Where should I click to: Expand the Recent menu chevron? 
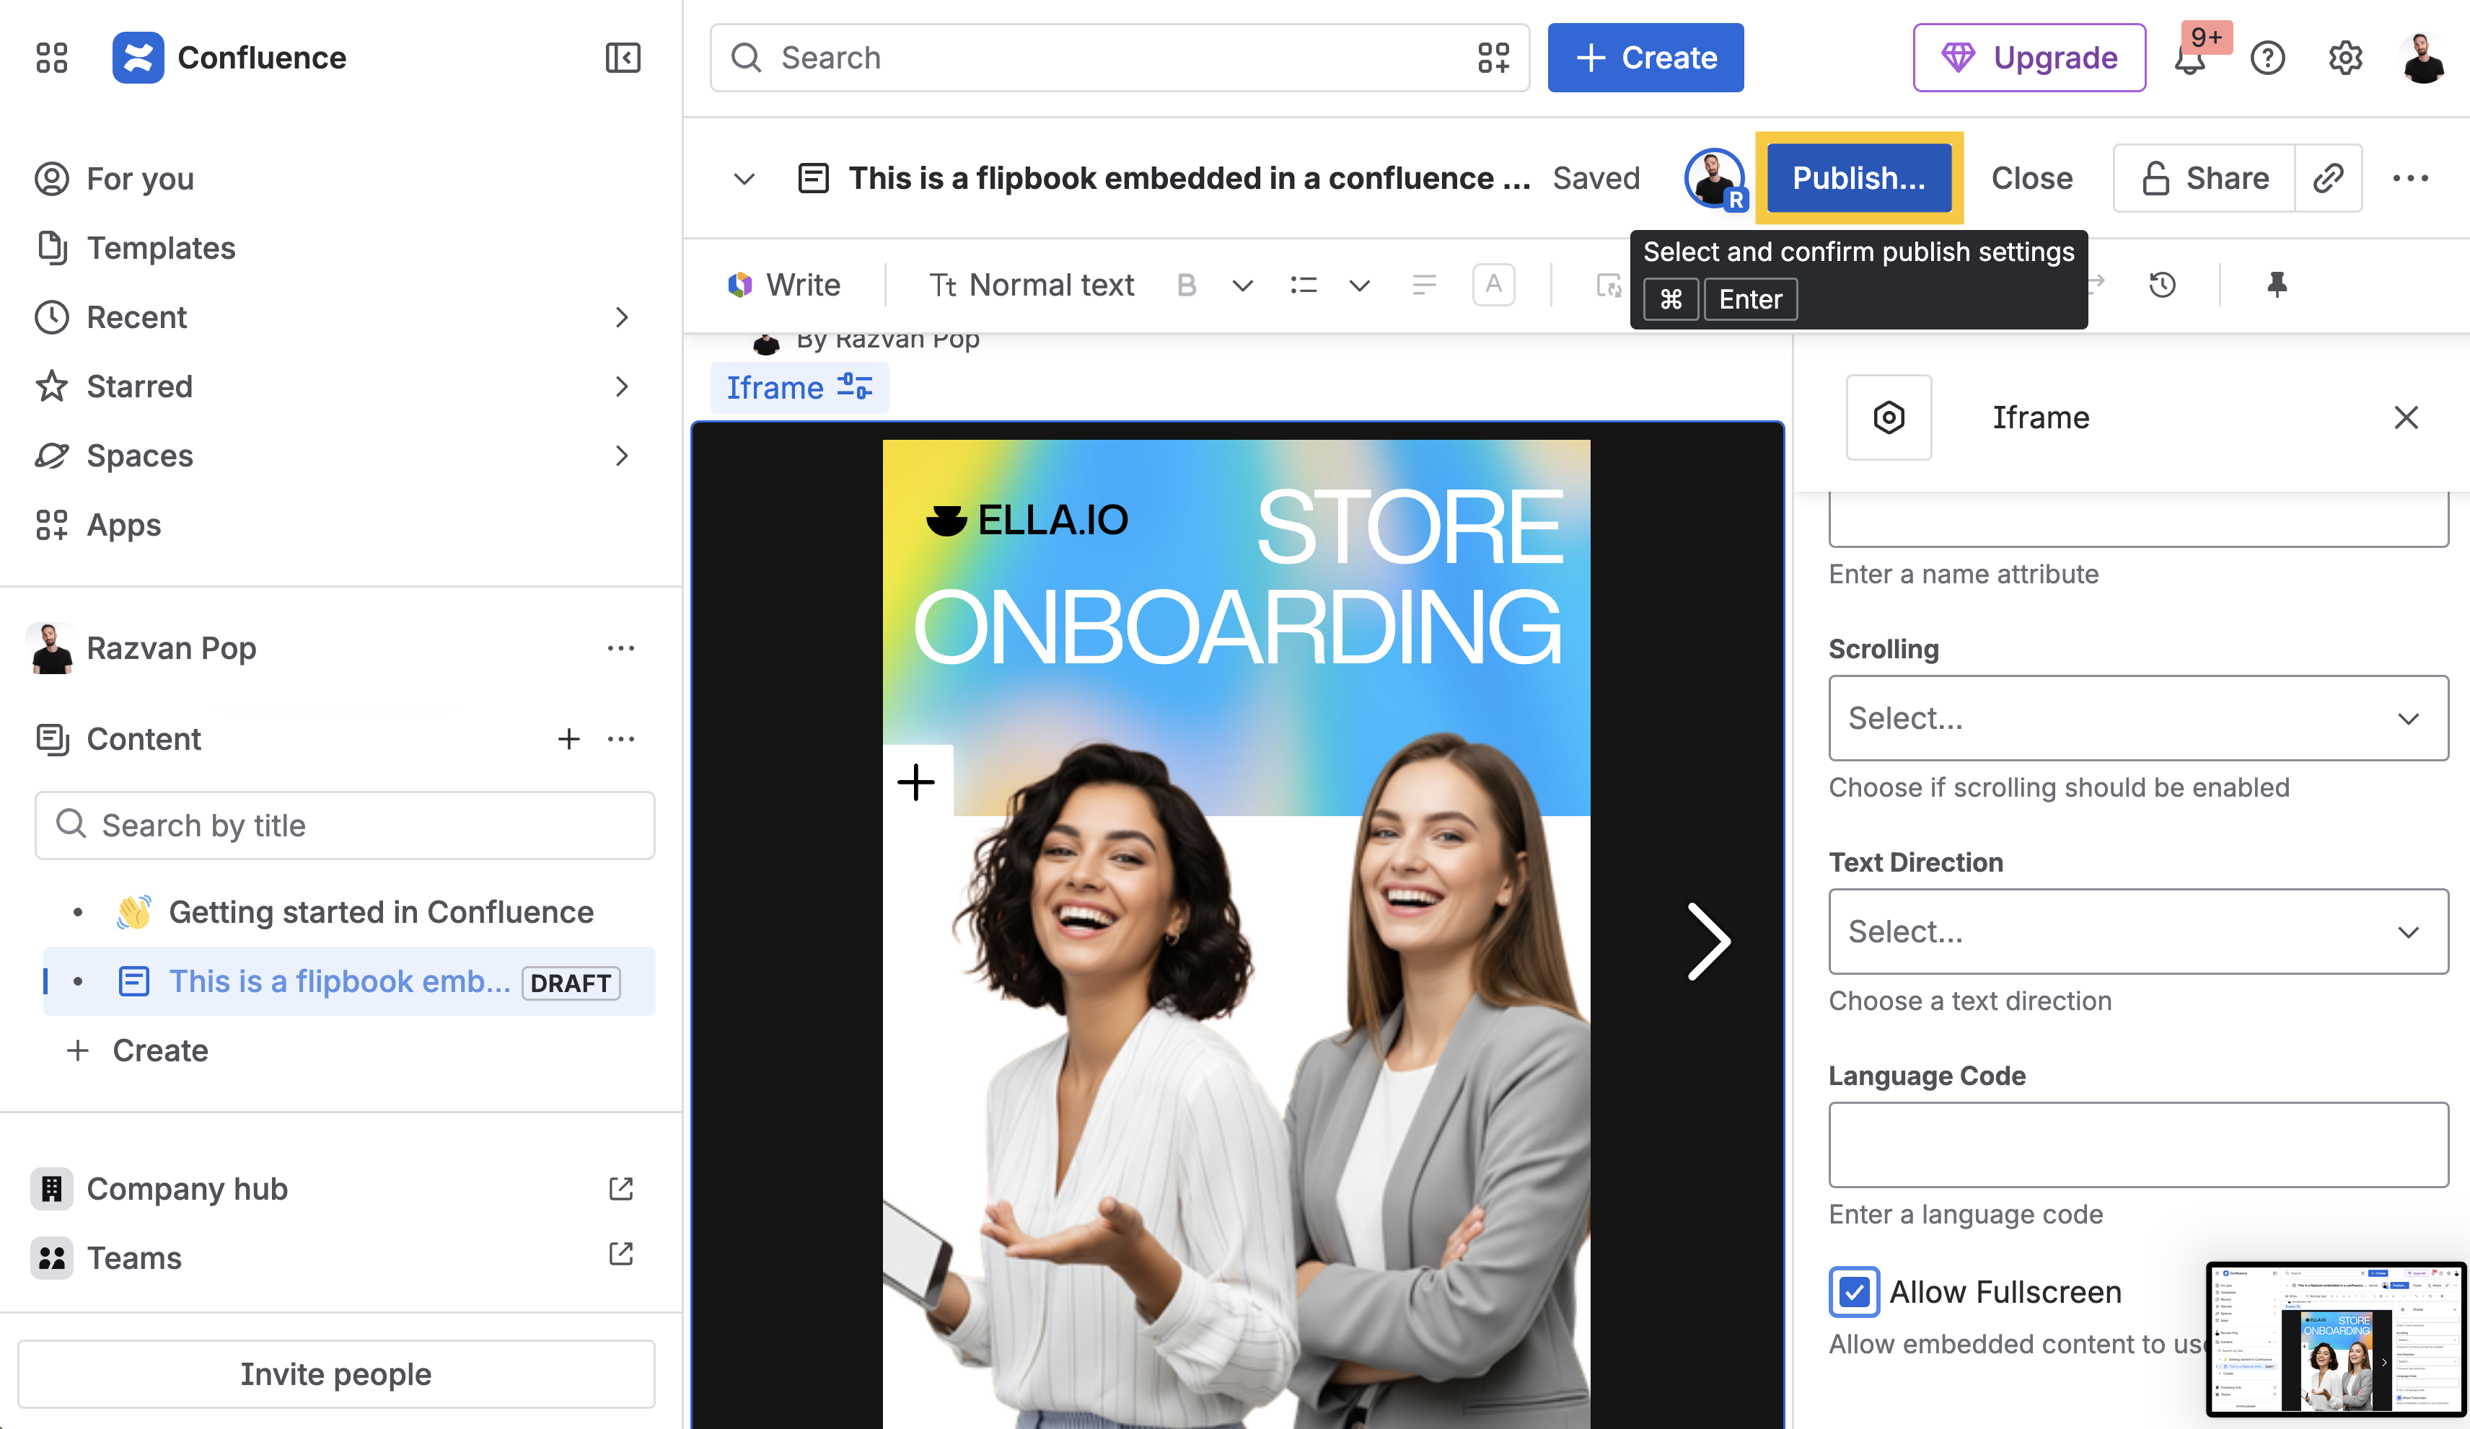[621, 317]
